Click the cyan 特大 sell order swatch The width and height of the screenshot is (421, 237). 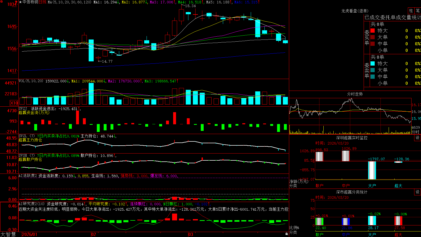pos(373,63)
